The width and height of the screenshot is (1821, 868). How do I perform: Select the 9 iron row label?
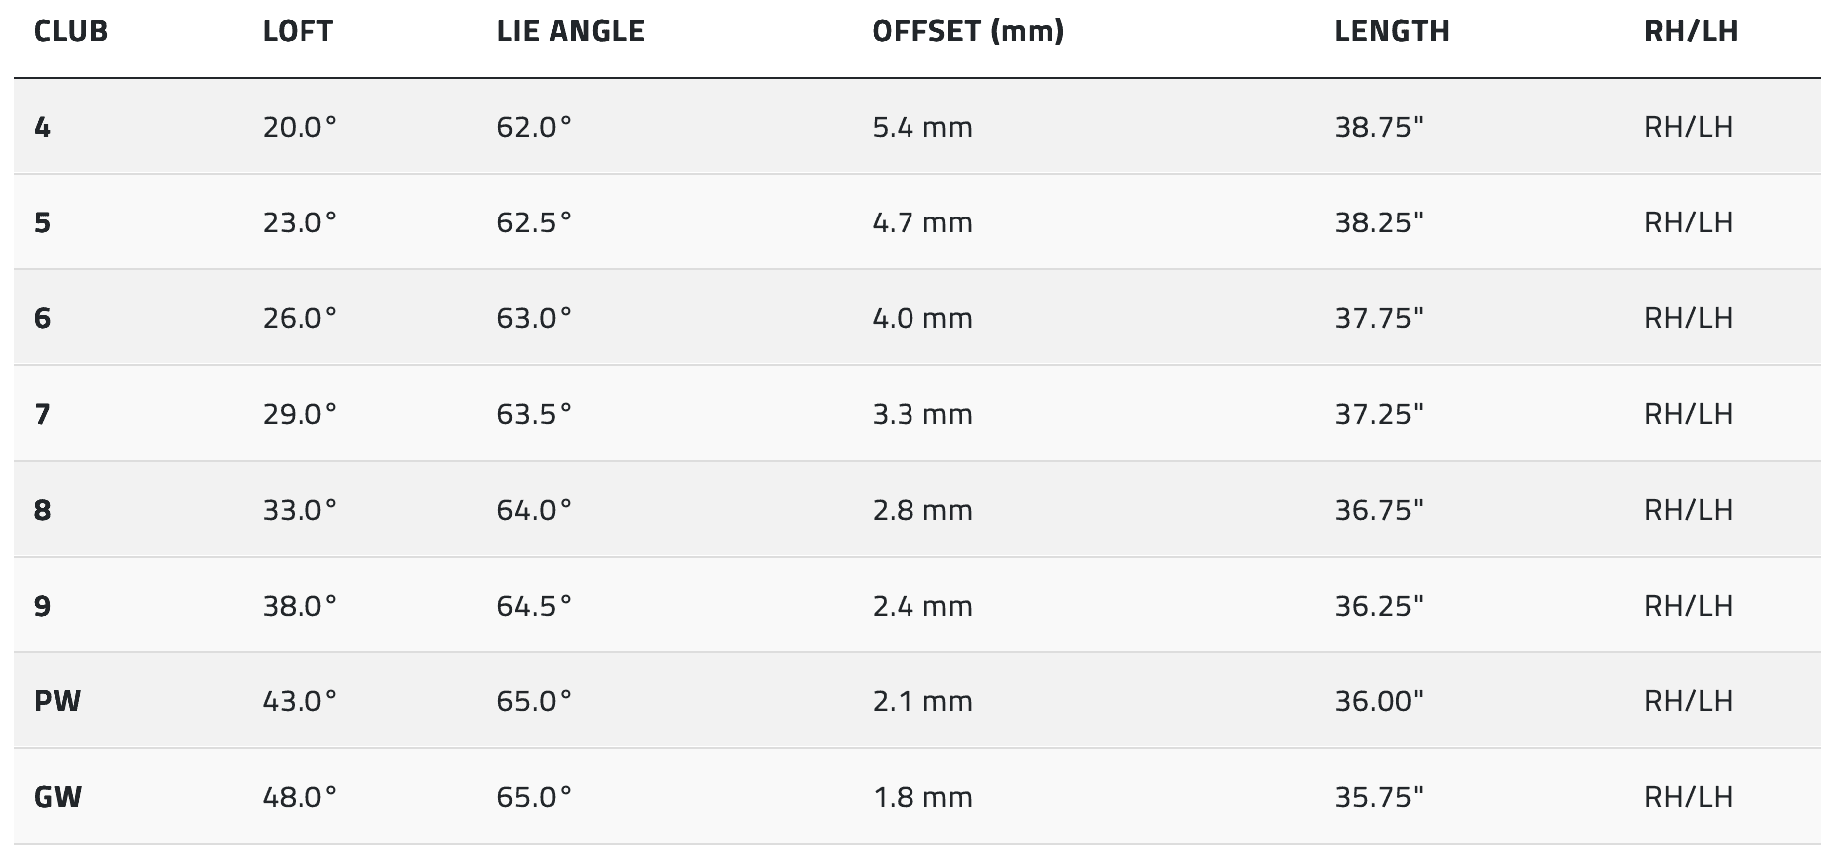pyautogui.click(x=43, y=606)
